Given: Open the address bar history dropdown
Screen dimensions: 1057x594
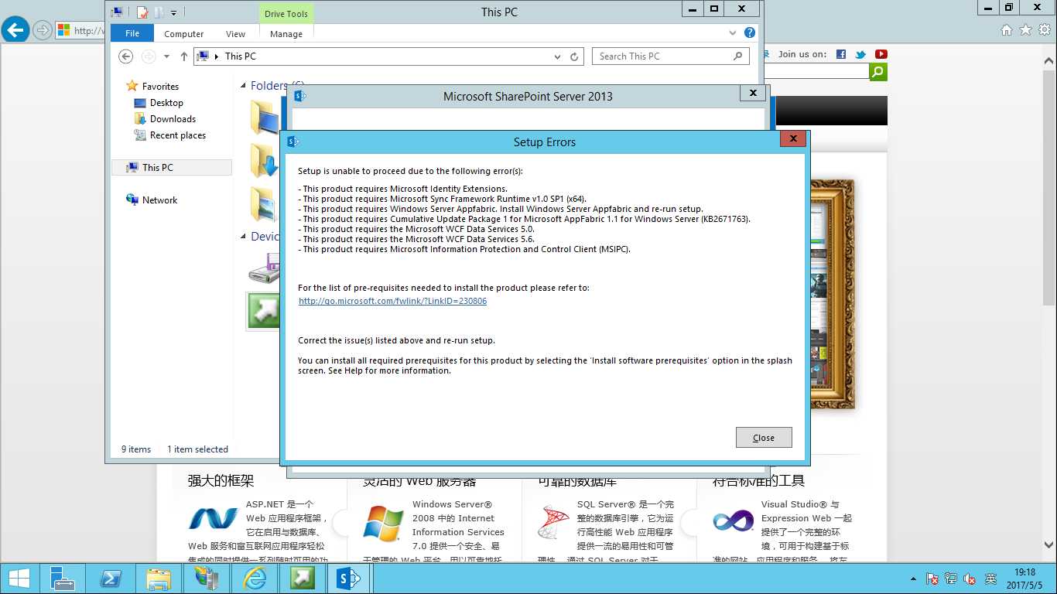Looking at the screenshot, I should 558,56.
